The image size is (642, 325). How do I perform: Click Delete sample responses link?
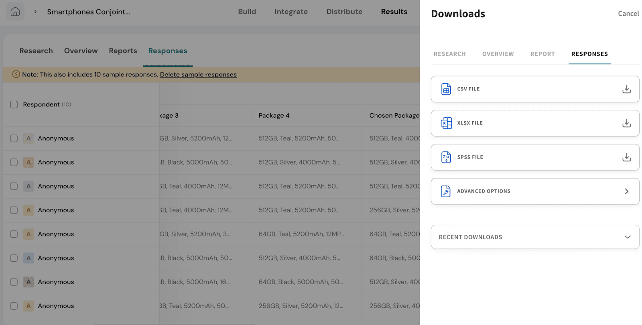pos(198,74)
